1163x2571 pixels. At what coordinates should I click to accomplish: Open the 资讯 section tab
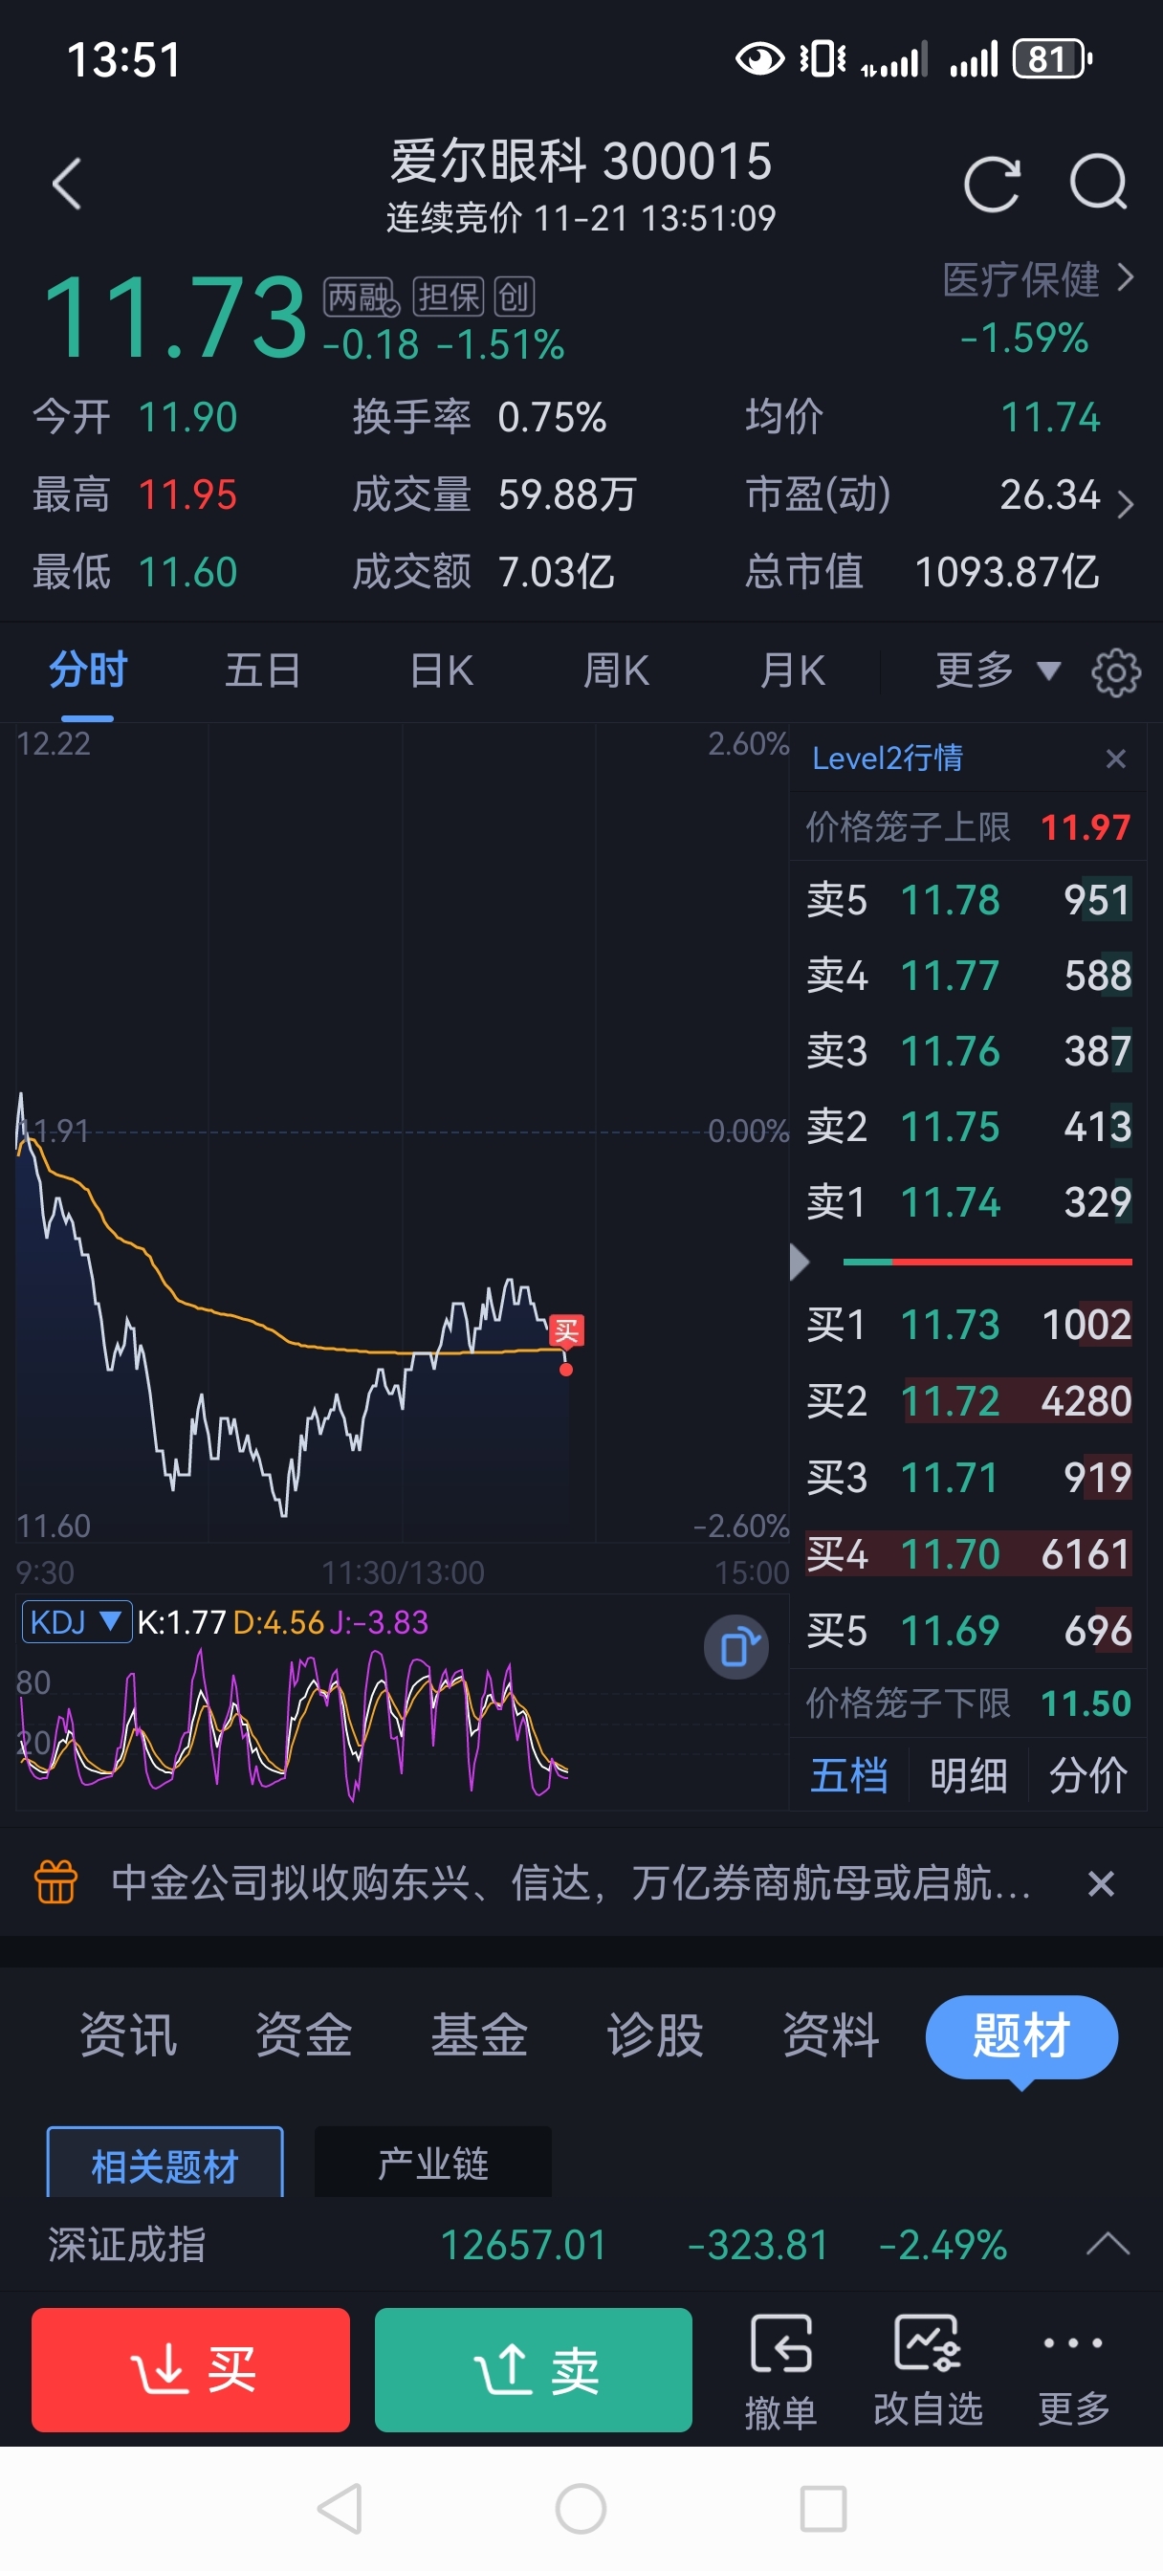click(x=128, y=2036)
